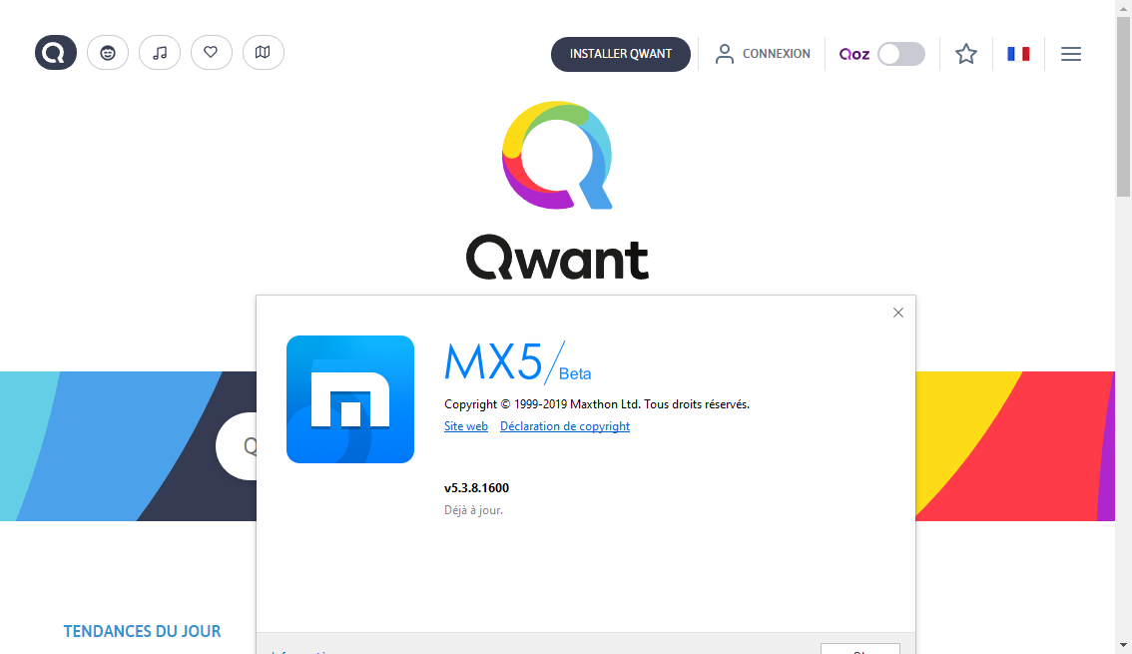
Task: Select the Qwant web search icon
Action: coord(56,53)
